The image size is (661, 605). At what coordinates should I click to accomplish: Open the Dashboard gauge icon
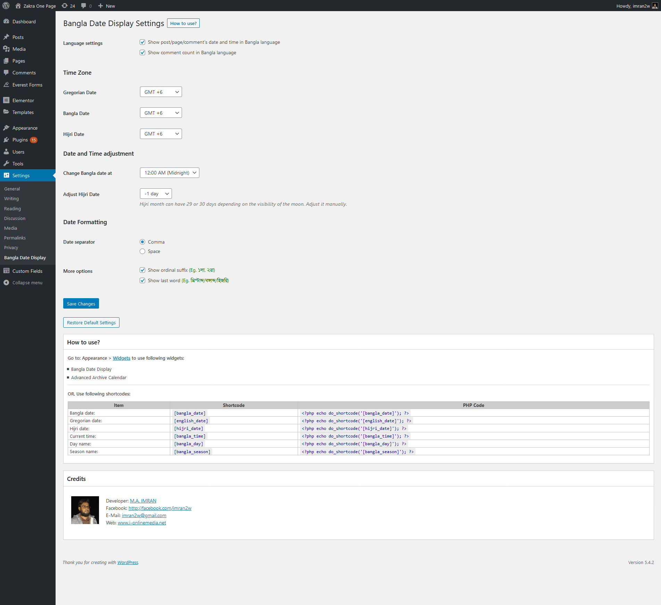click(6, 21)
